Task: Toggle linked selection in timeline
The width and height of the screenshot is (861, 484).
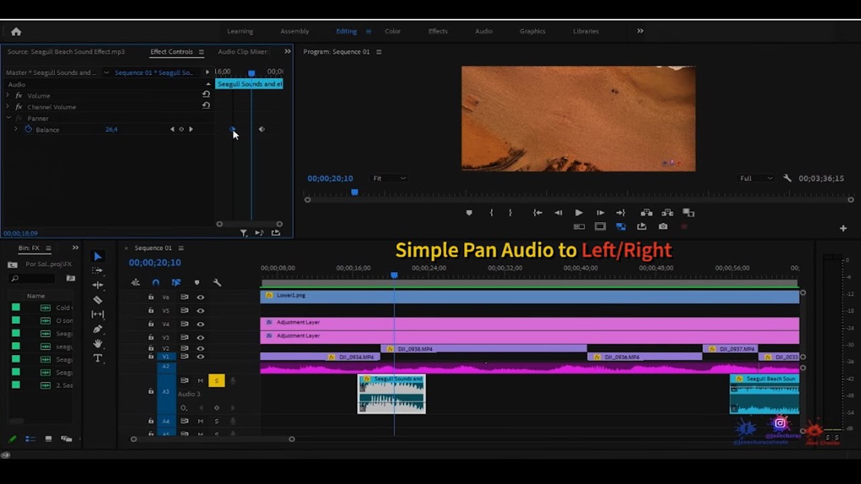Action: [x=176, y=282]
